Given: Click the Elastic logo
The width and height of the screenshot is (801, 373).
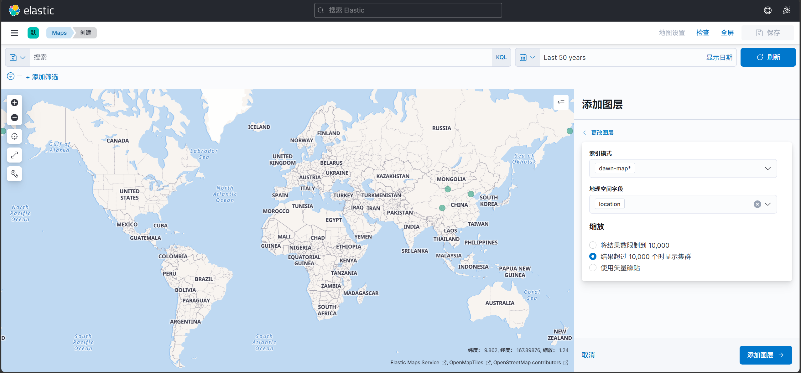Looking at the screenshot, I should (x=31, y=10).
